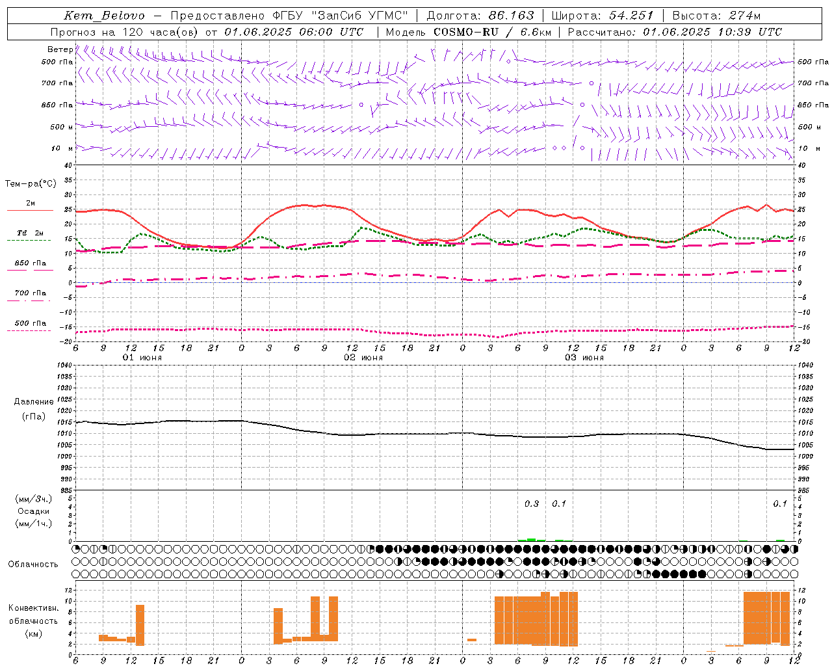Click the dotted 500 гПа legend line sample
Viewport: 832px width, 666px height.
point(30,331)
